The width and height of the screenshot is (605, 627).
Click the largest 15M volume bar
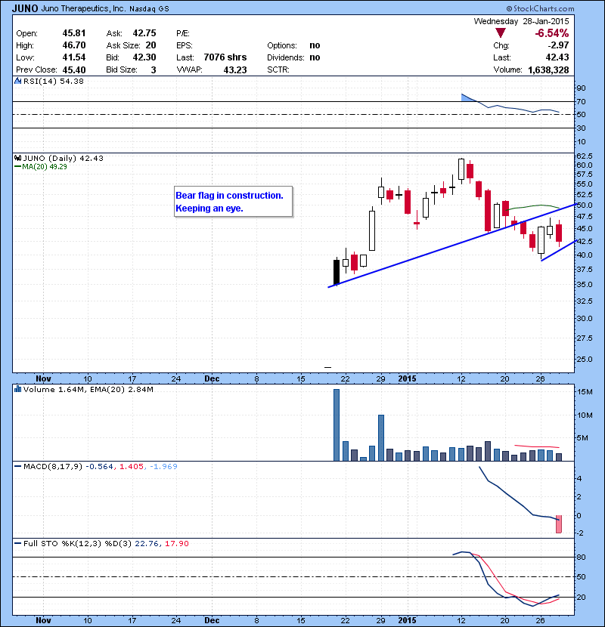[337, 425]
